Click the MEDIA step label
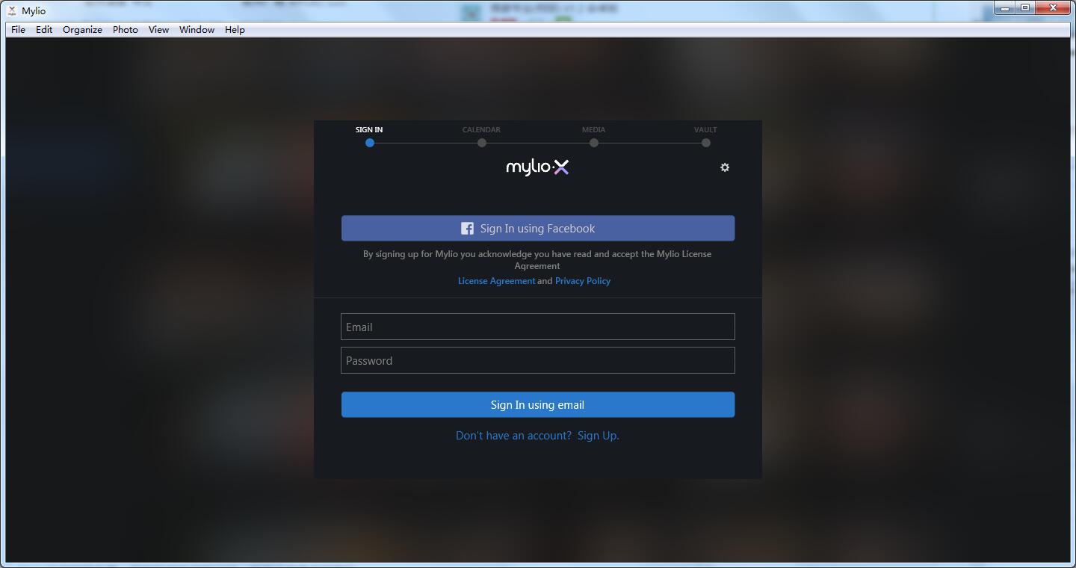The image size is (1076, 568). (x=593, y=130)
